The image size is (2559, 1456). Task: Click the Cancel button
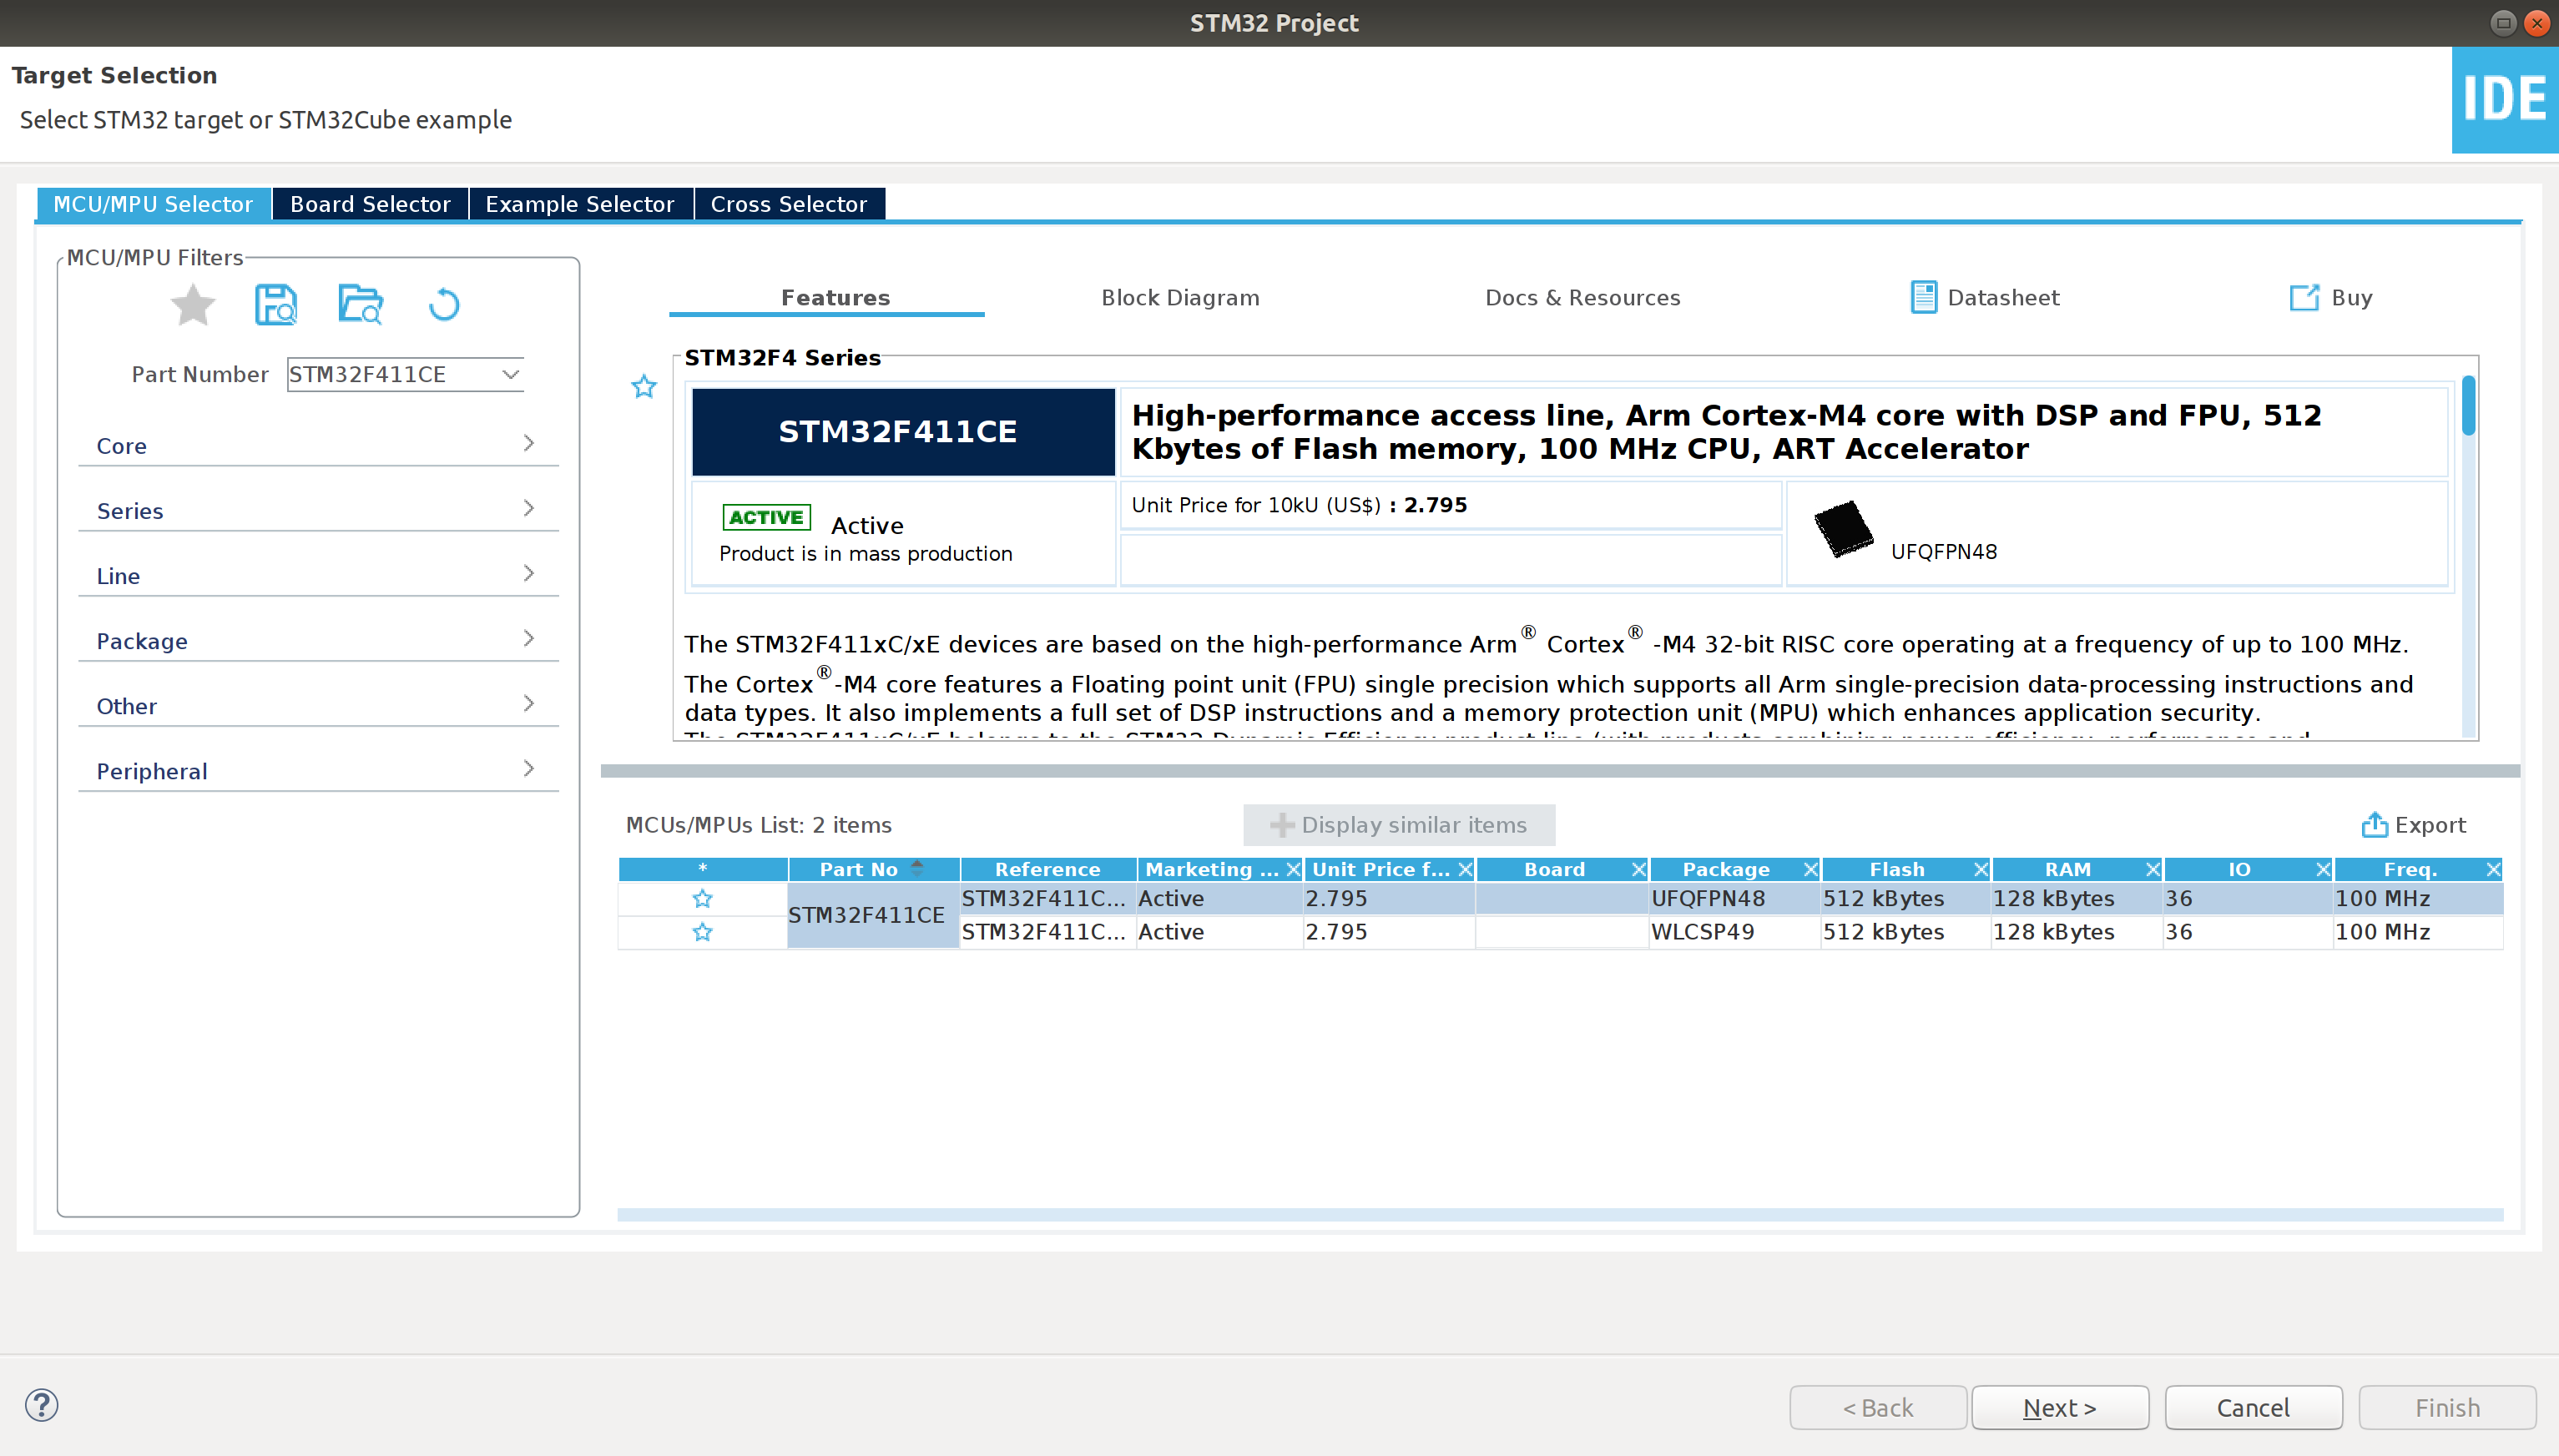(2253, 1407)
